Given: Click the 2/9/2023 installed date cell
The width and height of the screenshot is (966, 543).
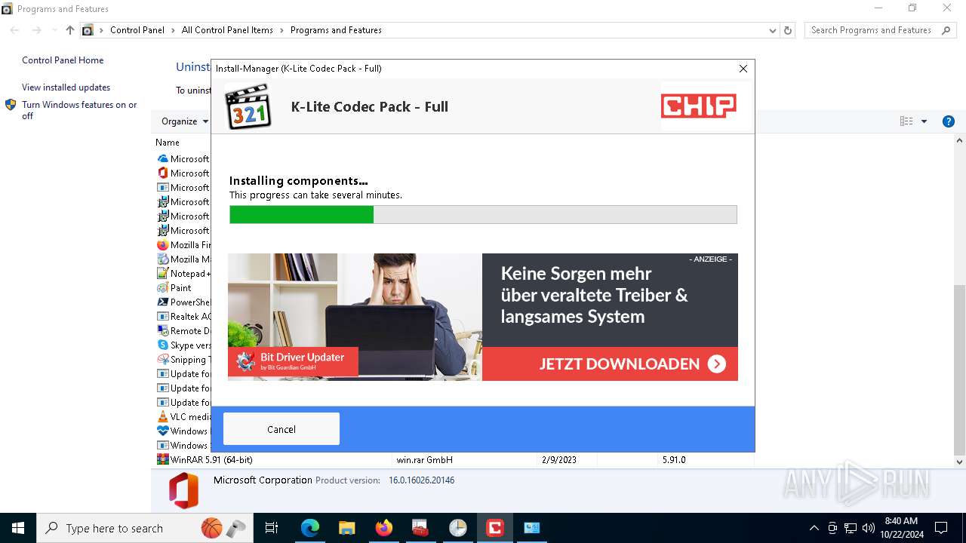Looking at the screenshot, I should pyautogui.click(x=558, y=459).
